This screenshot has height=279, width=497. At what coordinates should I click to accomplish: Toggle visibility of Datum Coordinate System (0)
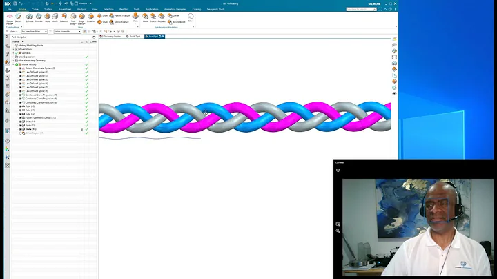click(x=20, y=68)
